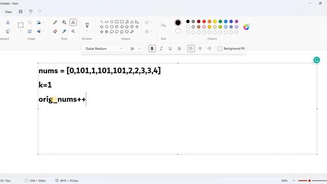
Task: Choose the rectangular selection tool
Action: coord(20,25)
